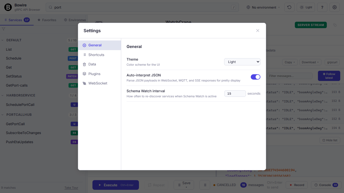Image resolution: width=344 pixels, height=193 pixels.
Task: Select General settings section
Action: 99,45
